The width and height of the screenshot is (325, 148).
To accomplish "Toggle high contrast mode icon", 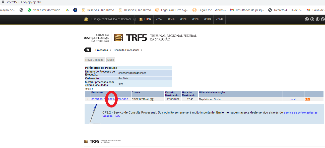I will [317, 19].
